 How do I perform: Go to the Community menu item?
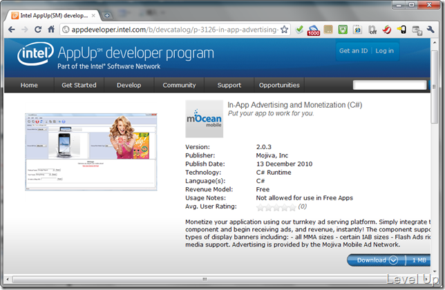pos(179,85)
